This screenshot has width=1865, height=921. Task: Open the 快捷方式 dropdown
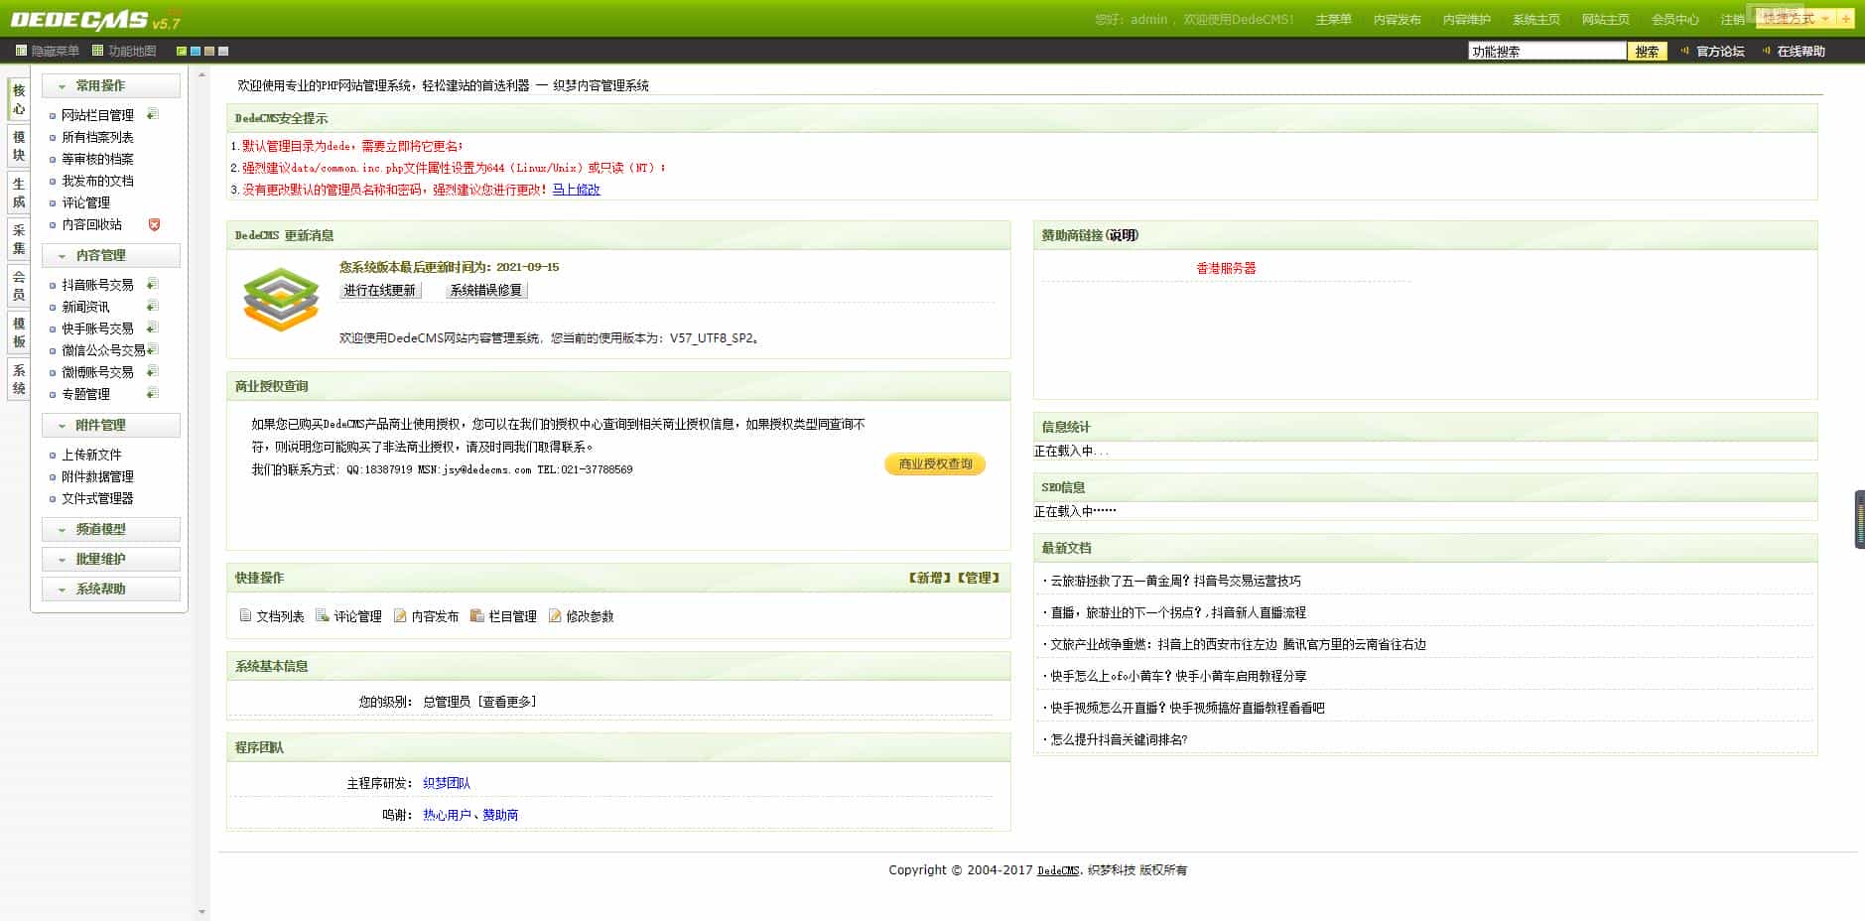[1797, 19]
